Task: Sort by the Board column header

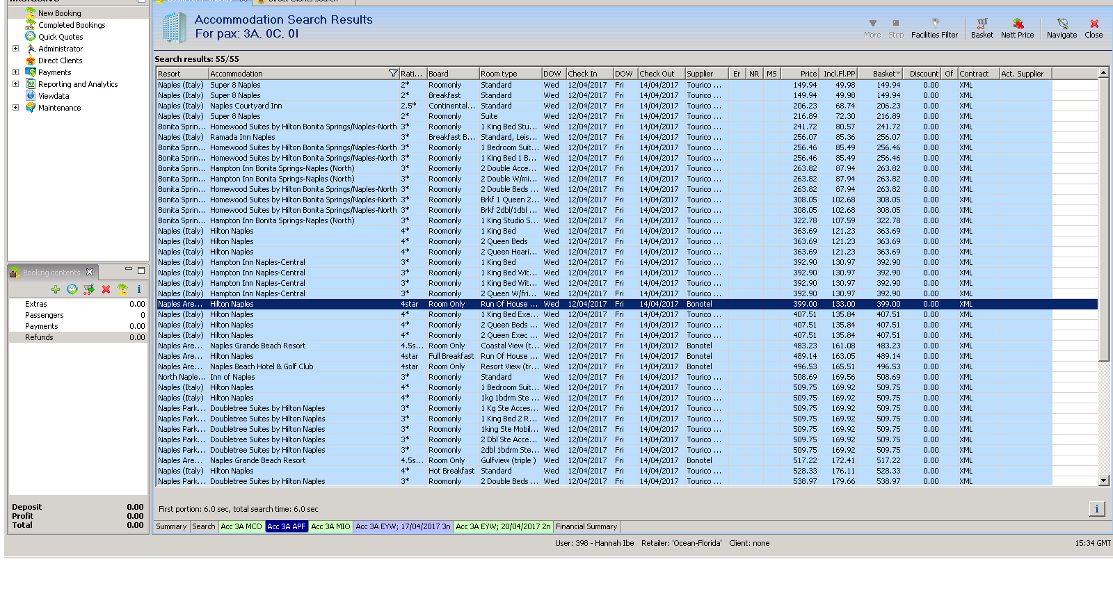Action: click(x=453, y=74)
